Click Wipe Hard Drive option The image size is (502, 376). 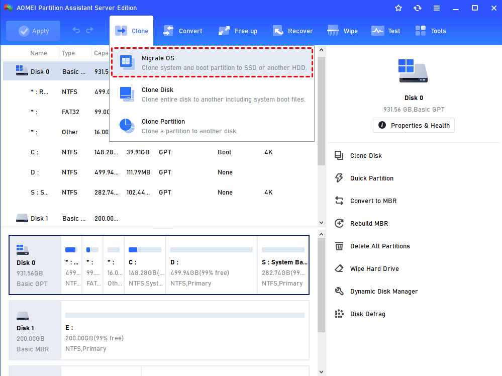click(x=374, y=269)
